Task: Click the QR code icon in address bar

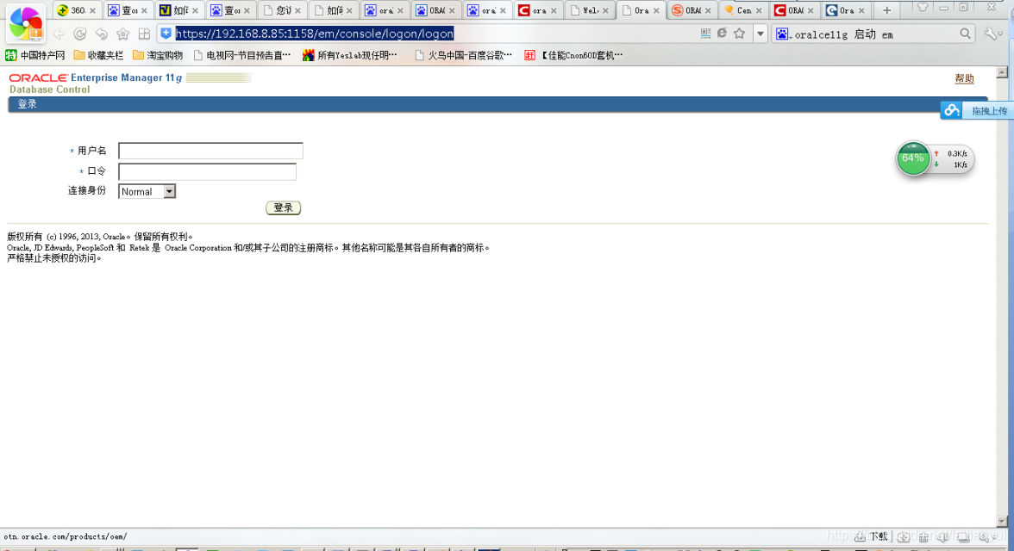Action: click(x=705, y=34)
